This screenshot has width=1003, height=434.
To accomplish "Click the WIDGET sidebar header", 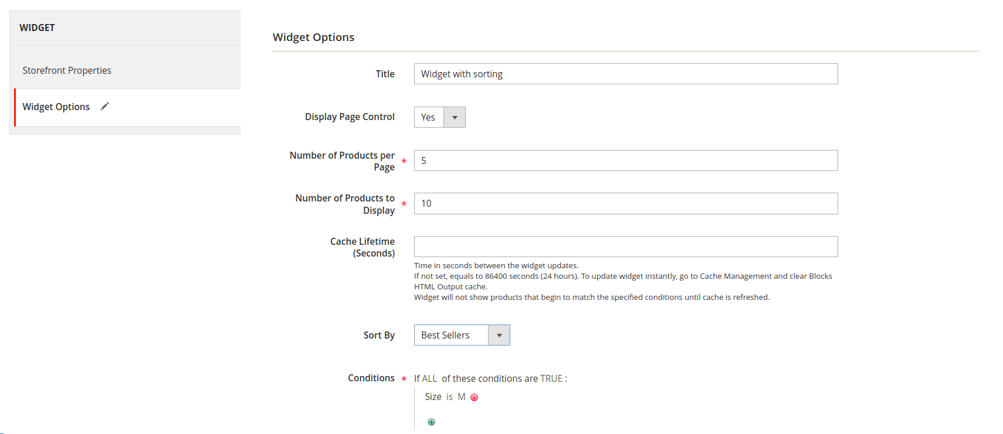I will pos(38,28).
